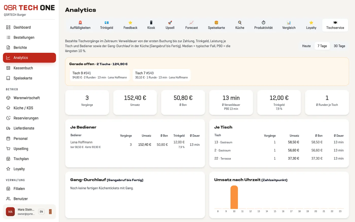Click the Mara Stein user name
355x222 pixels.
click(x=26, y=210)
